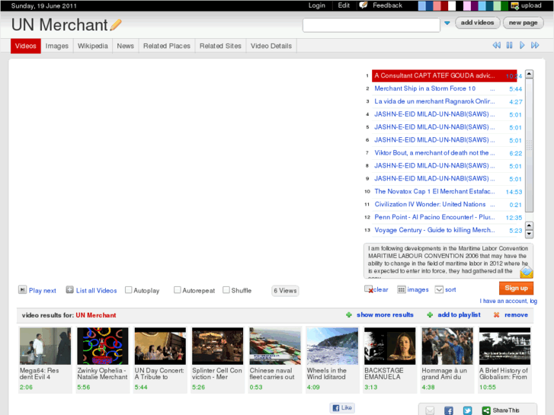Click the upload icon in top bar
554x415 pixels.
pos(515,5)
